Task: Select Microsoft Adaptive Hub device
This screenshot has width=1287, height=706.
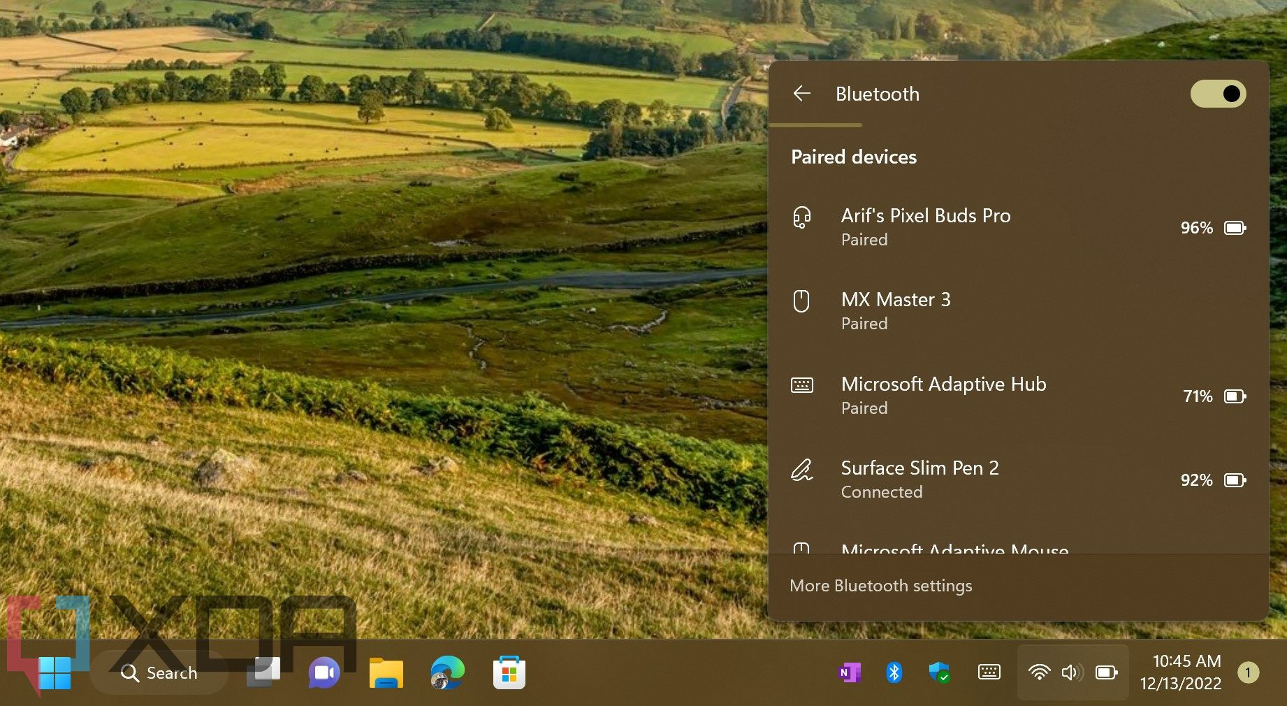Action: 1019,396
